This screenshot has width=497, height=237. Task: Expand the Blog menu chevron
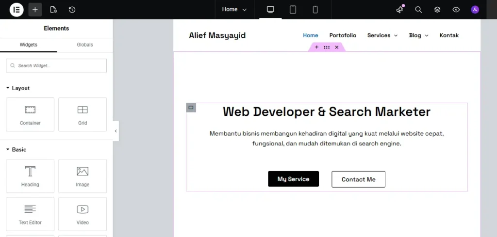(x=427, y=35)
